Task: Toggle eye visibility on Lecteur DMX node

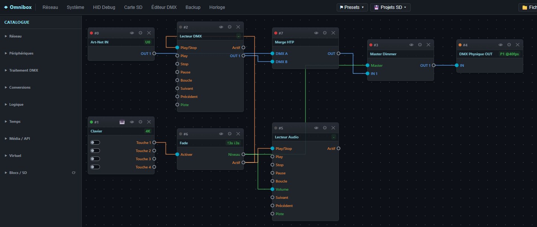Action: [x=221, y=27]
